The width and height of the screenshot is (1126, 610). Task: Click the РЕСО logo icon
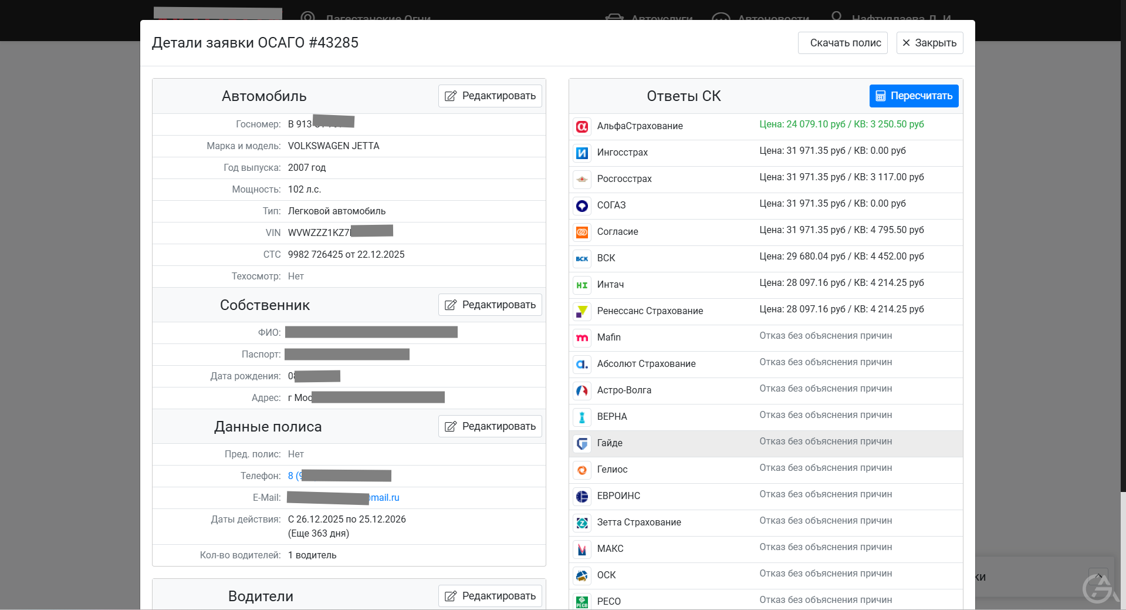[x=581, y=601]
